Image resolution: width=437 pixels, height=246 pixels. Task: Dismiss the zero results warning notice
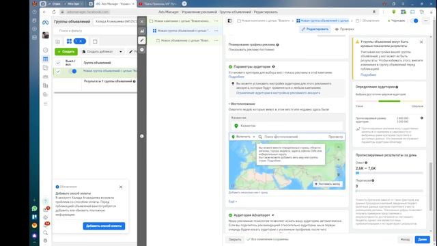421,42
